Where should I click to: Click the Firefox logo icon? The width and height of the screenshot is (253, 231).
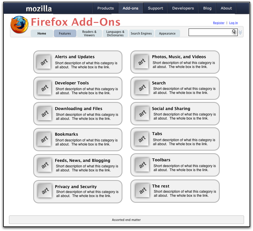[19, 24]
